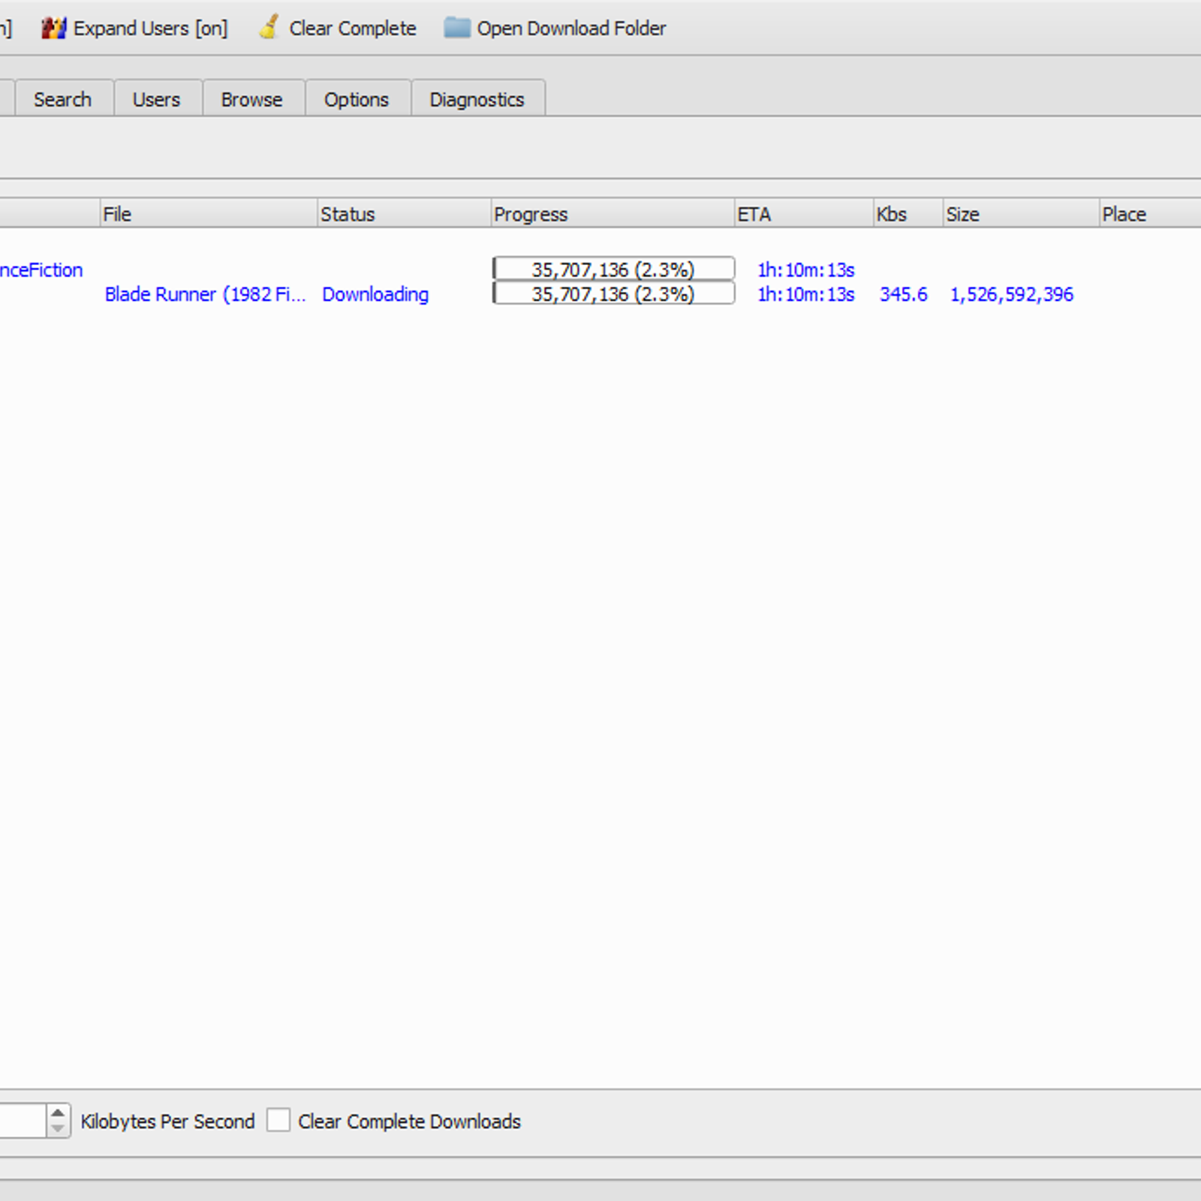Click Clear Complete text in toolbar
This screenshot has width=1201, height=1201.
tap(353, 29)
